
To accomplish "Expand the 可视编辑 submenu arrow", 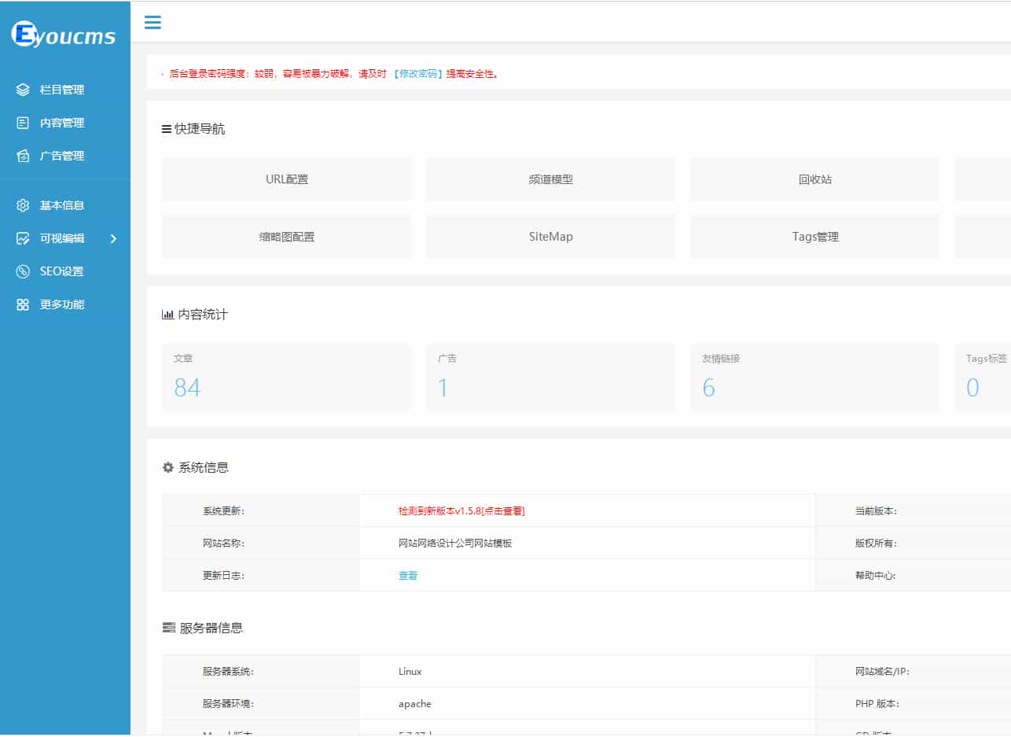I will [113, 238].
